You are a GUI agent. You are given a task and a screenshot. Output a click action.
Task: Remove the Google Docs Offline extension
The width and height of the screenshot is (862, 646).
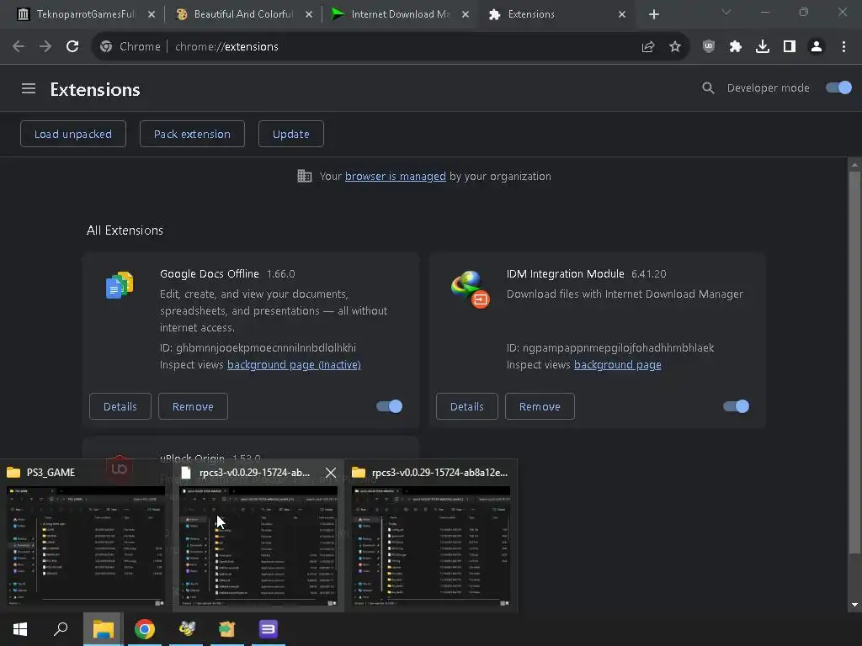193,406
